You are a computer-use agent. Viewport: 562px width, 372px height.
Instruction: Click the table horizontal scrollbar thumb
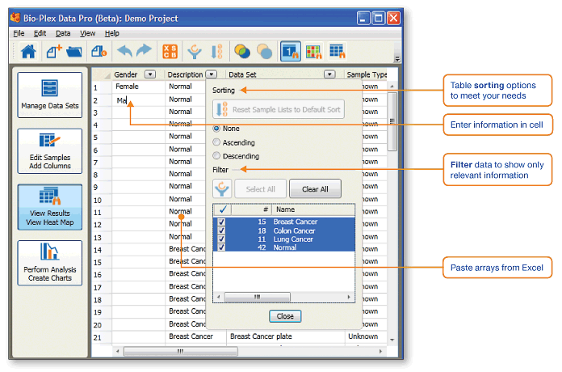pos(181,351)
